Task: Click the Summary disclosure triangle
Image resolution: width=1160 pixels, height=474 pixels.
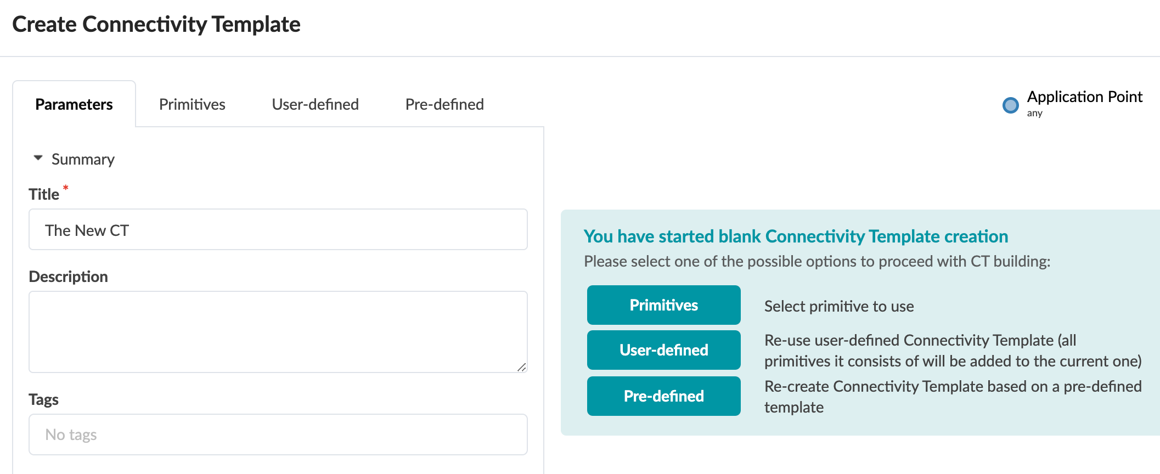Action: click(38, 158)
